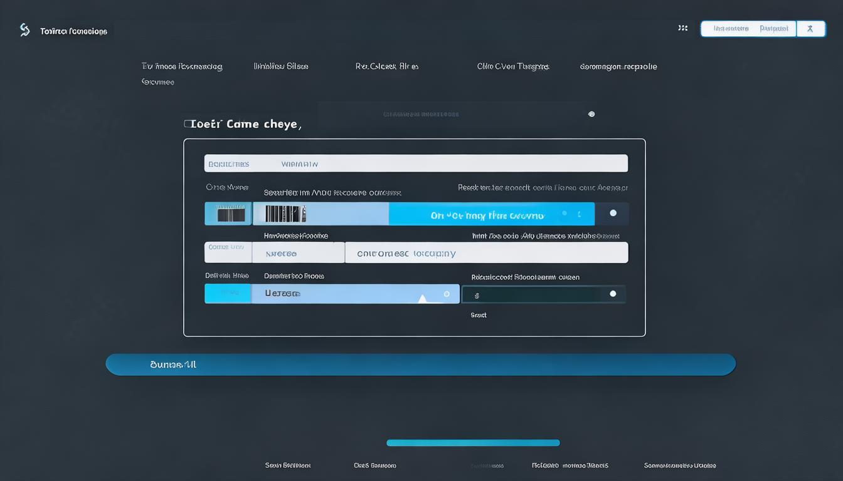Open the four-dot grid apps icon
Viewport: 843px width, 481px height.
pos(682,28)
